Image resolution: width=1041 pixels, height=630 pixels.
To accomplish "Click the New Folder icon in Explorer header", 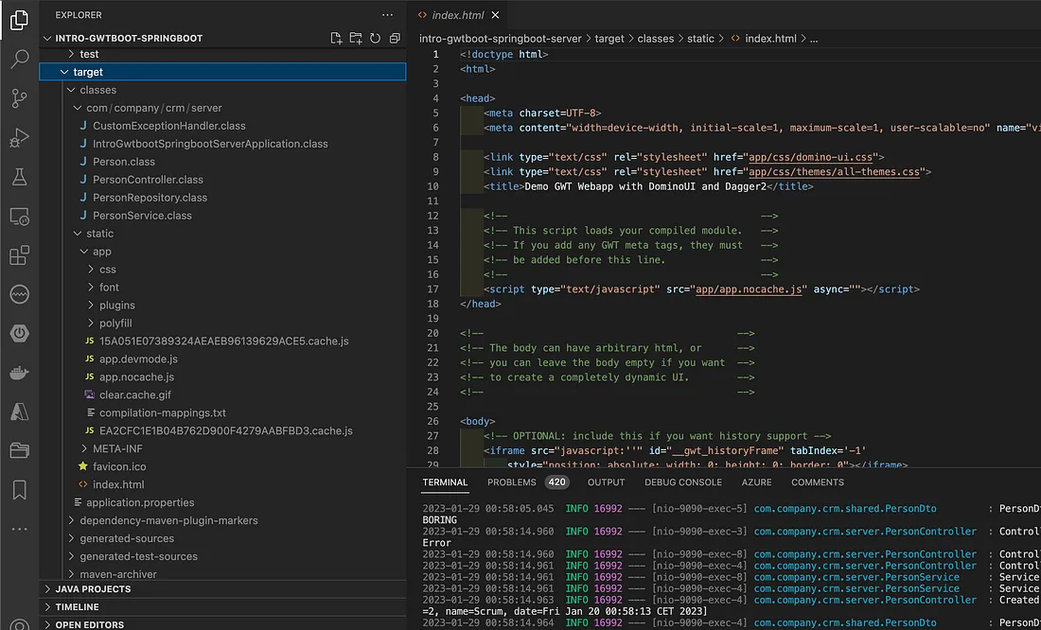I will click(356, 38).
